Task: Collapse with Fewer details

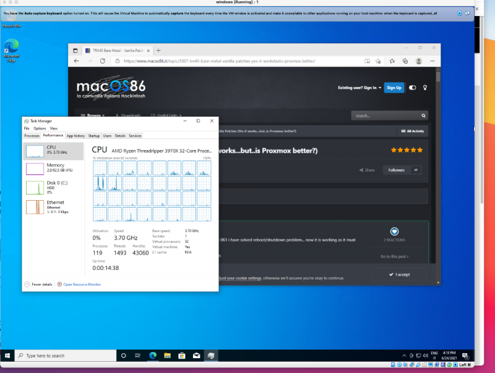Action: [38, 284]
